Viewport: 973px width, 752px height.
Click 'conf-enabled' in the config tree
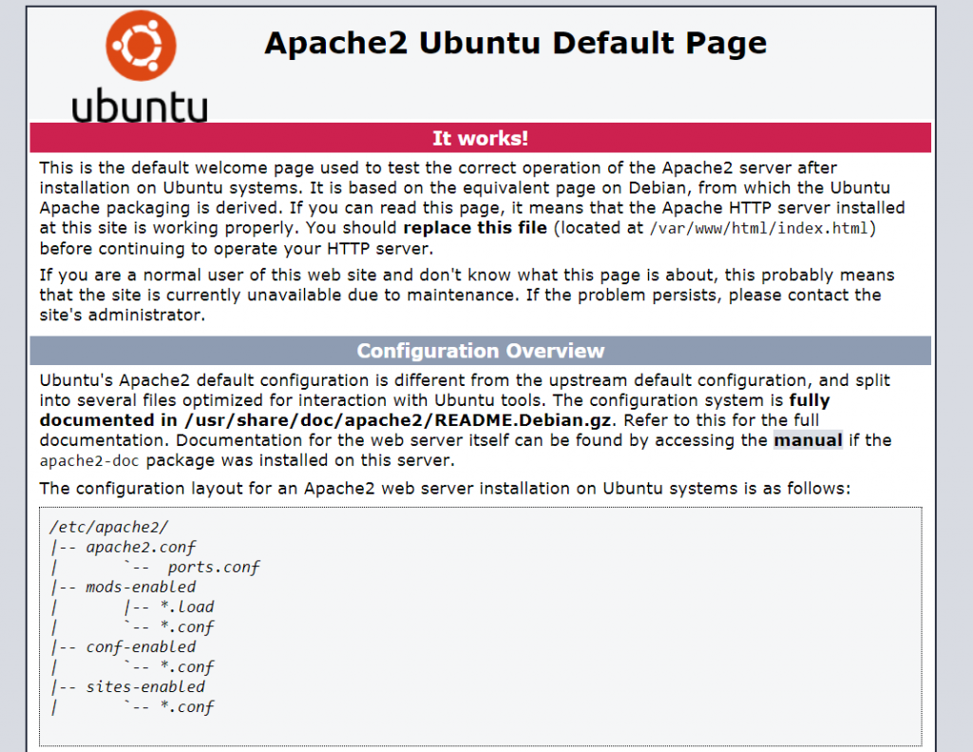coord(141,647)
